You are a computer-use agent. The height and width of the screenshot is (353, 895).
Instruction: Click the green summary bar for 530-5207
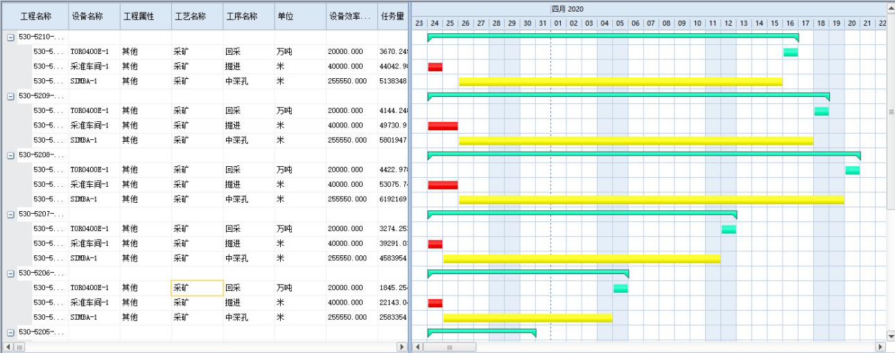point(582,212)
